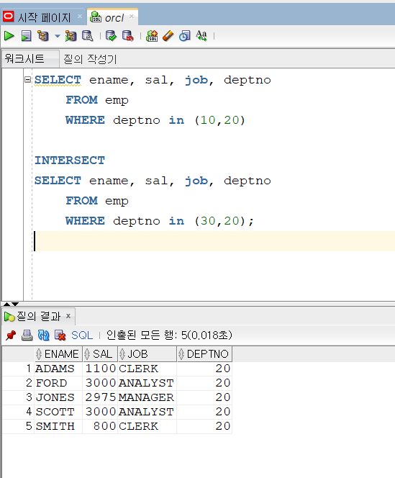This screenshot has height=478, width=395.
Task: Click the down splitter arrow above the results panel
Action: pos(15,304)
